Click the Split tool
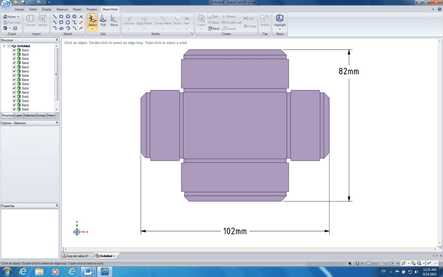Screen dimensions: 443x277 point(213,16)
